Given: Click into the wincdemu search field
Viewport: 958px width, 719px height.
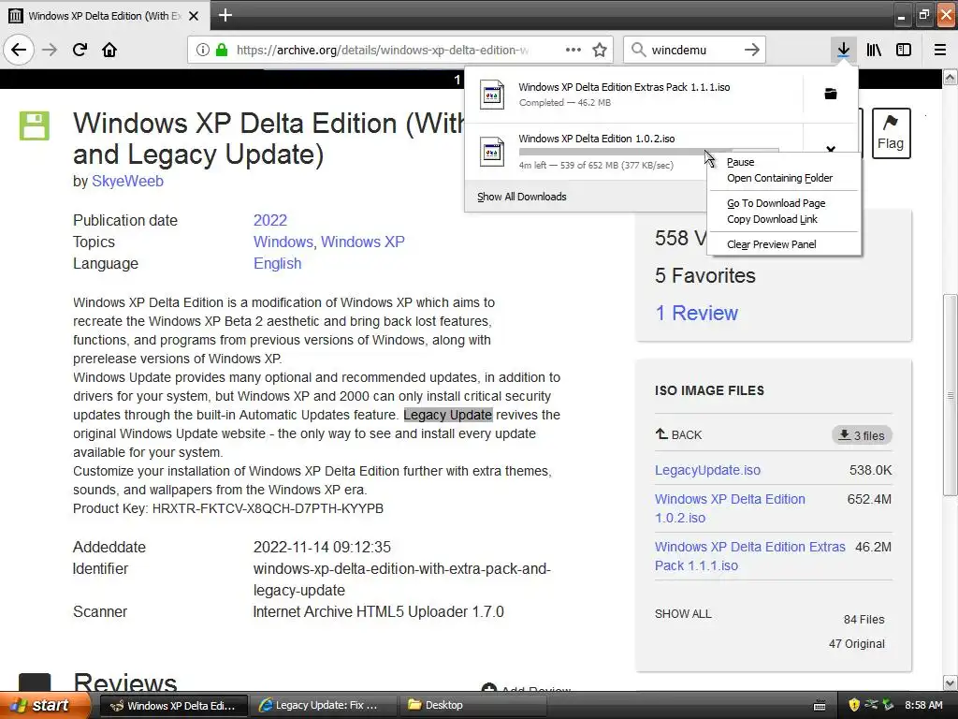Looking at the screenshot, I should coord(693,50).
